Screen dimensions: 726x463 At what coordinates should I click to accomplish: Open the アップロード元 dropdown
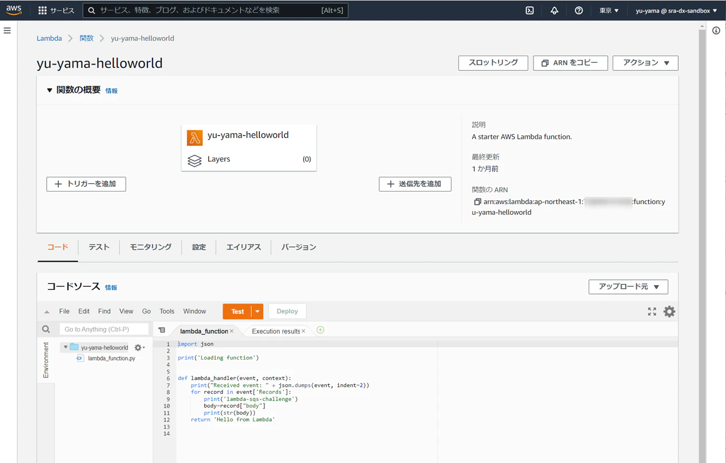(628, 287)
